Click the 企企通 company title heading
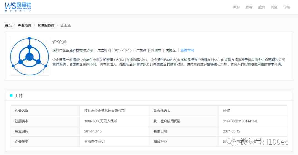Screen dimensions: 298x155 pos(60,42)
